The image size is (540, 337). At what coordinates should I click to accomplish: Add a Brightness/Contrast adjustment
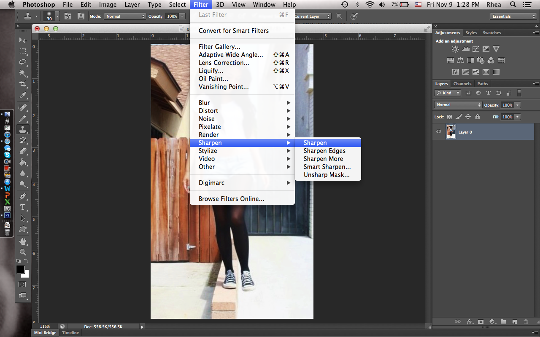(x=455, y=49)
